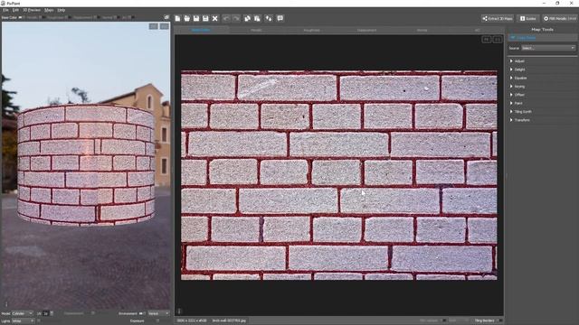Screen dimensions: 579x325
Task: Expand the Keying tool section
Action: (542, 87)
